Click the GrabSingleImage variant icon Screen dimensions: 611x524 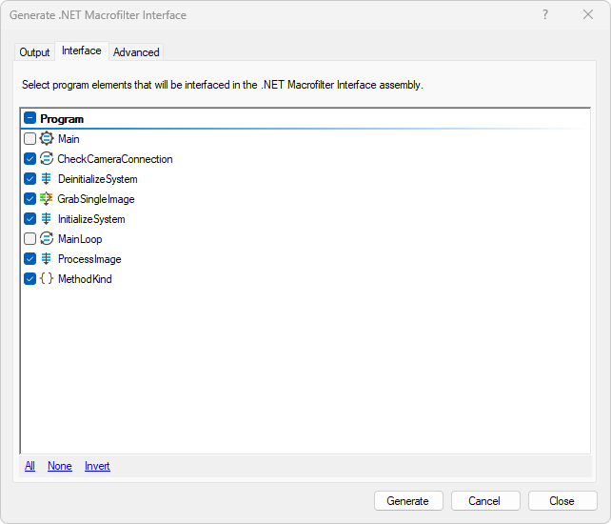pos(46,199)
